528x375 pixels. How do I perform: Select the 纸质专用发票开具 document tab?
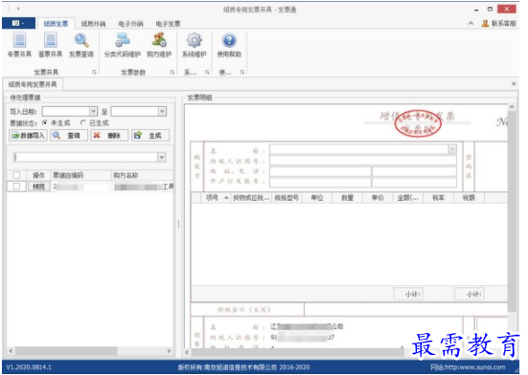(33, 84)
